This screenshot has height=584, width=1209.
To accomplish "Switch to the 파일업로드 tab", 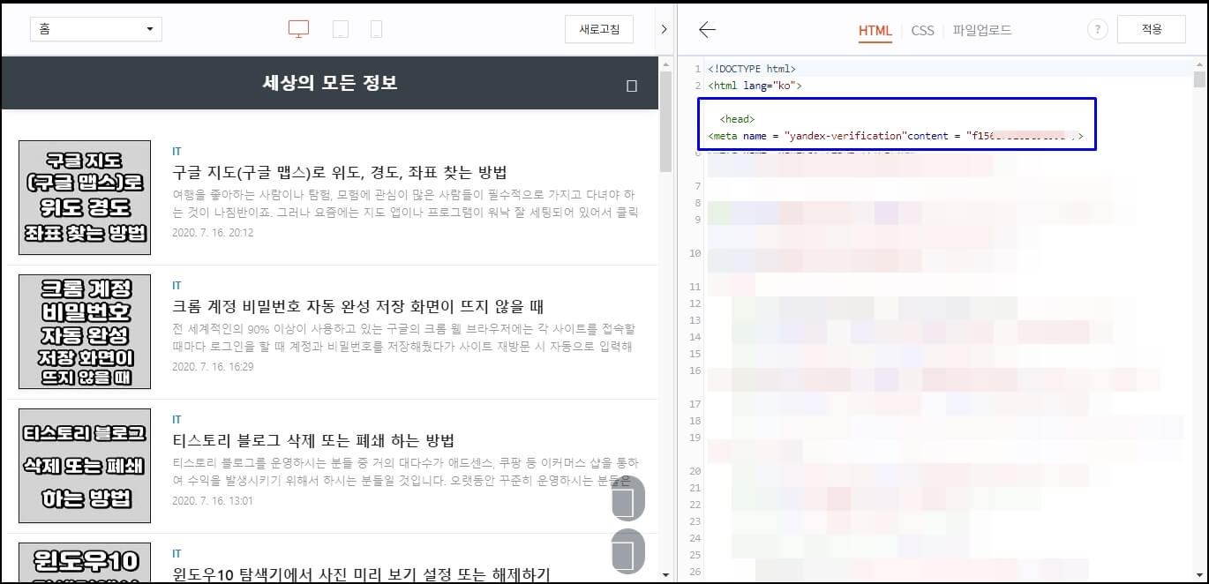I will tap(982, 30).
